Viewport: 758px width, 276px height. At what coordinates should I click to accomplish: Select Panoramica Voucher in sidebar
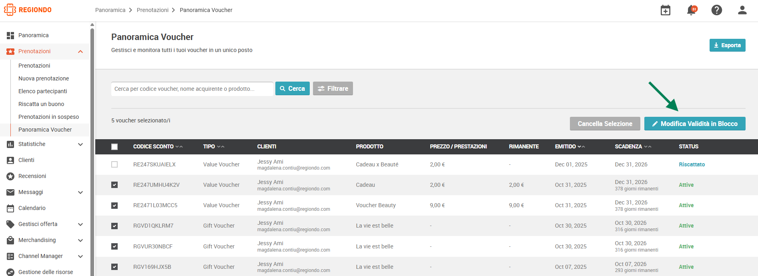pyautogui.click(x=45, y=130)
